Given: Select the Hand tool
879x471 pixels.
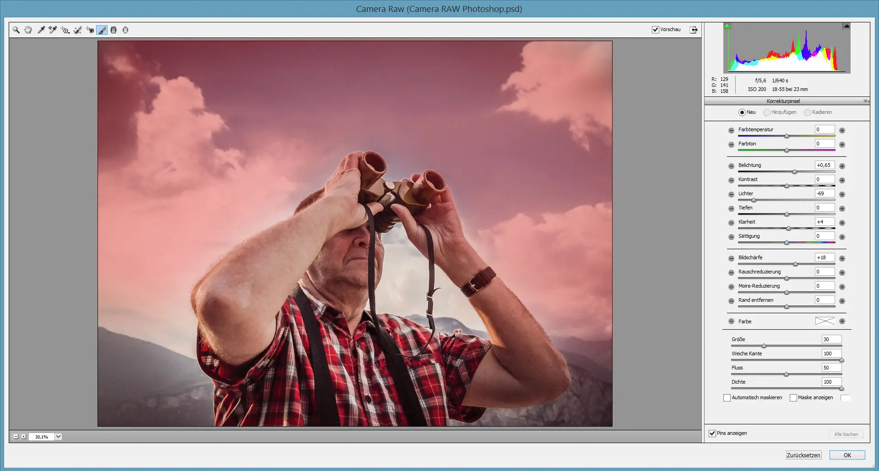Looking at the screenshot, I should [x=28, y=30].
